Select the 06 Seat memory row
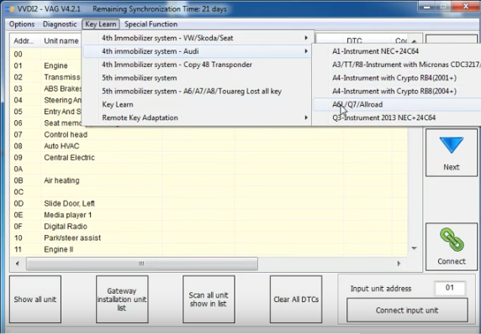This screenshot has height=334, width=481. coord(46,123)
